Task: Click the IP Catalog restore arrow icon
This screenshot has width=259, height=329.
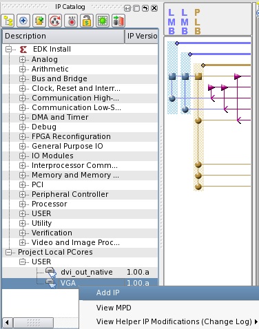Action: point(145,8)
